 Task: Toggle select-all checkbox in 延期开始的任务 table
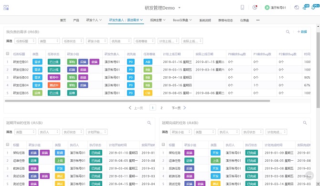tap(8, 145)
